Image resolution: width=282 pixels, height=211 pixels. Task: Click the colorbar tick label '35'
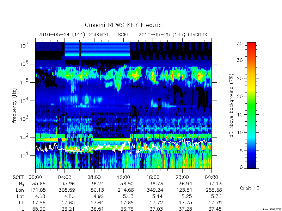tap(240, 44)
